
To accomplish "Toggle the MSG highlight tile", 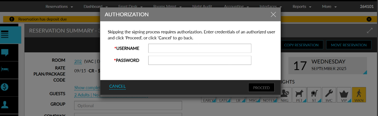I will pyautogui.click(x=253, y=100).
